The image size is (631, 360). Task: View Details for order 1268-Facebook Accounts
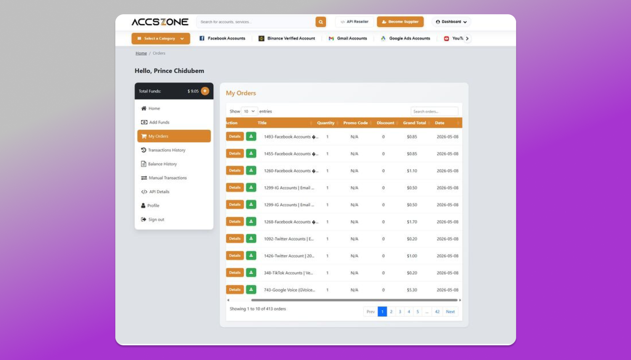[235, 222]
